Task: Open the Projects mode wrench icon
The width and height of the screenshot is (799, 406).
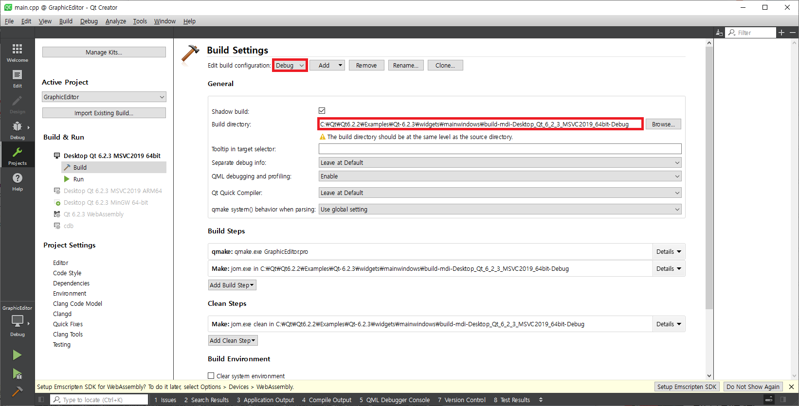Action: coord(17,156)
